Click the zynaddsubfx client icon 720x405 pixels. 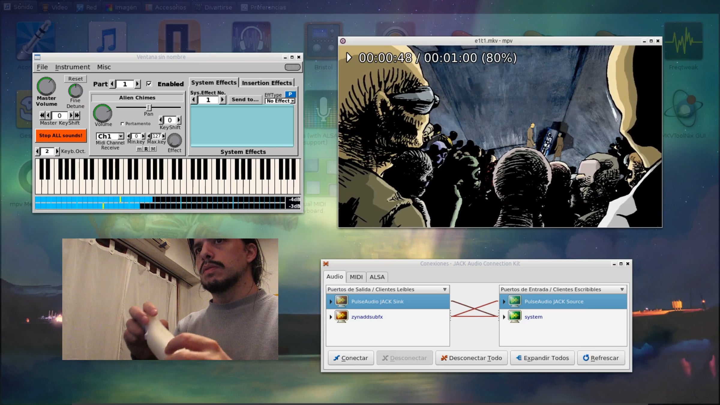click(341, 316)
